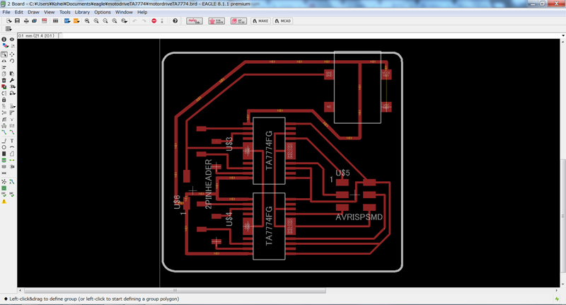Click the Info tool icon
Image resolution: width=566 pixels, height=305 pixels.
point(4,40)
